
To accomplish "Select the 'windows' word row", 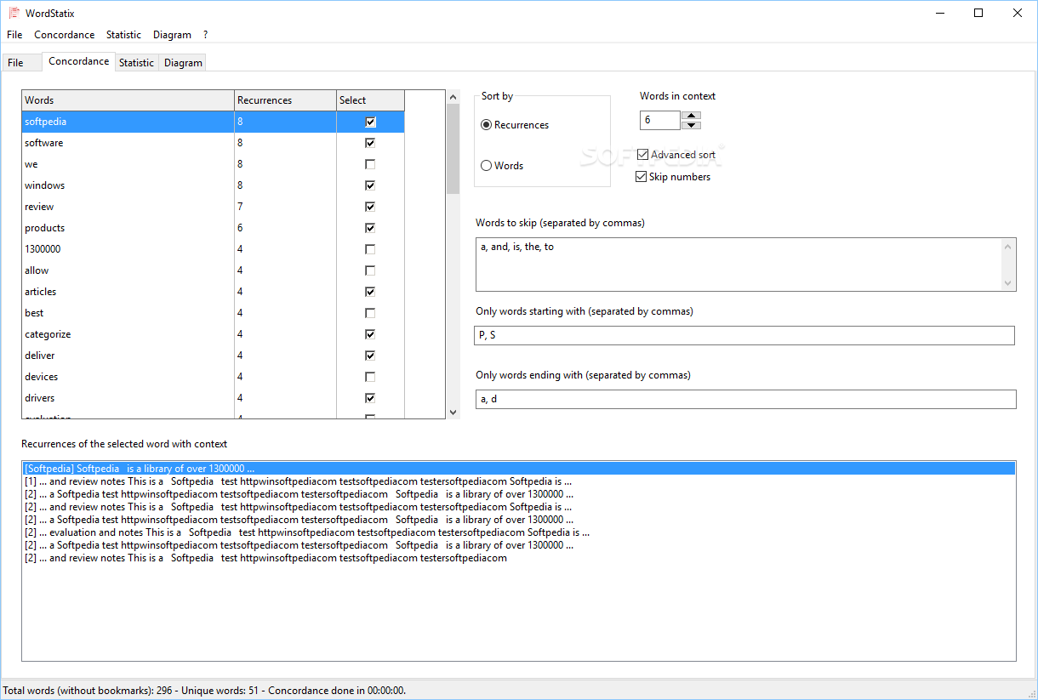I will [x=213, y=185].
